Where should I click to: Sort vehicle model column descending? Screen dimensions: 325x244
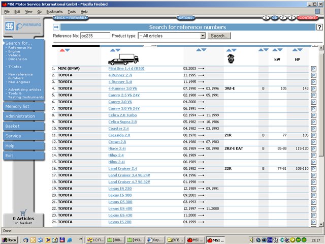click(118, 50)
